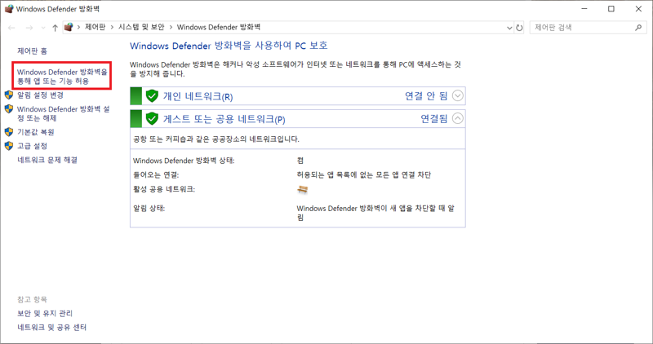
Task: Click the 알림 상태: label
Action: click(x=149, y=209)
